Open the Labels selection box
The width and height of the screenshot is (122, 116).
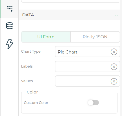88,66
